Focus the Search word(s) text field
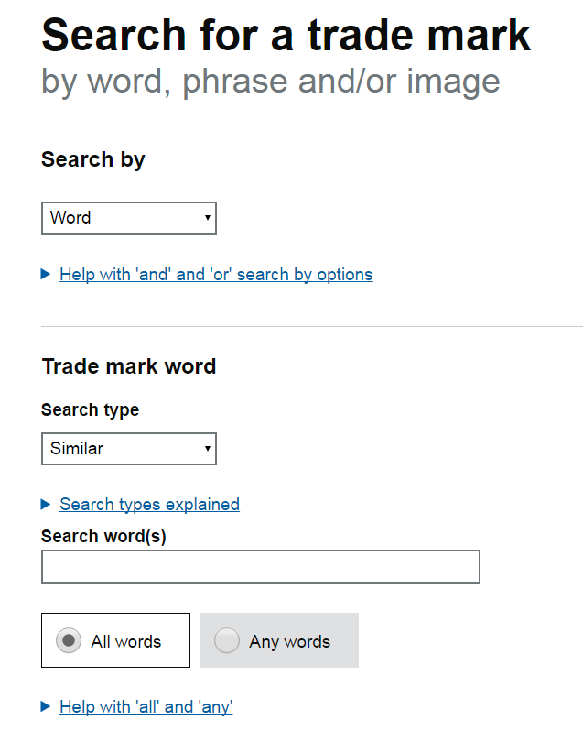The width and height of the screenshot is (583, 731). (x=261, y=566)
